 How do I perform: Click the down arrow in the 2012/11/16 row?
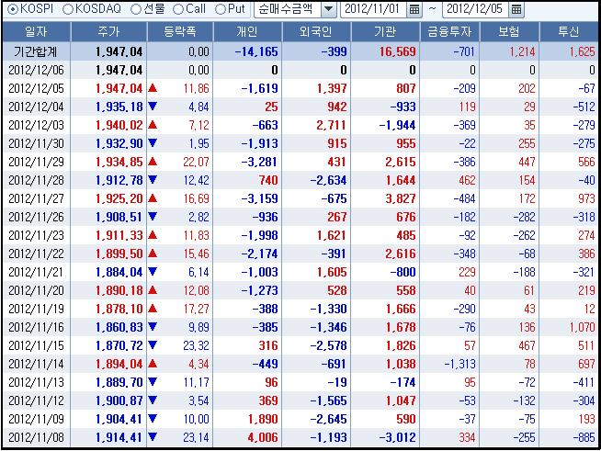[x=153, y=327]
